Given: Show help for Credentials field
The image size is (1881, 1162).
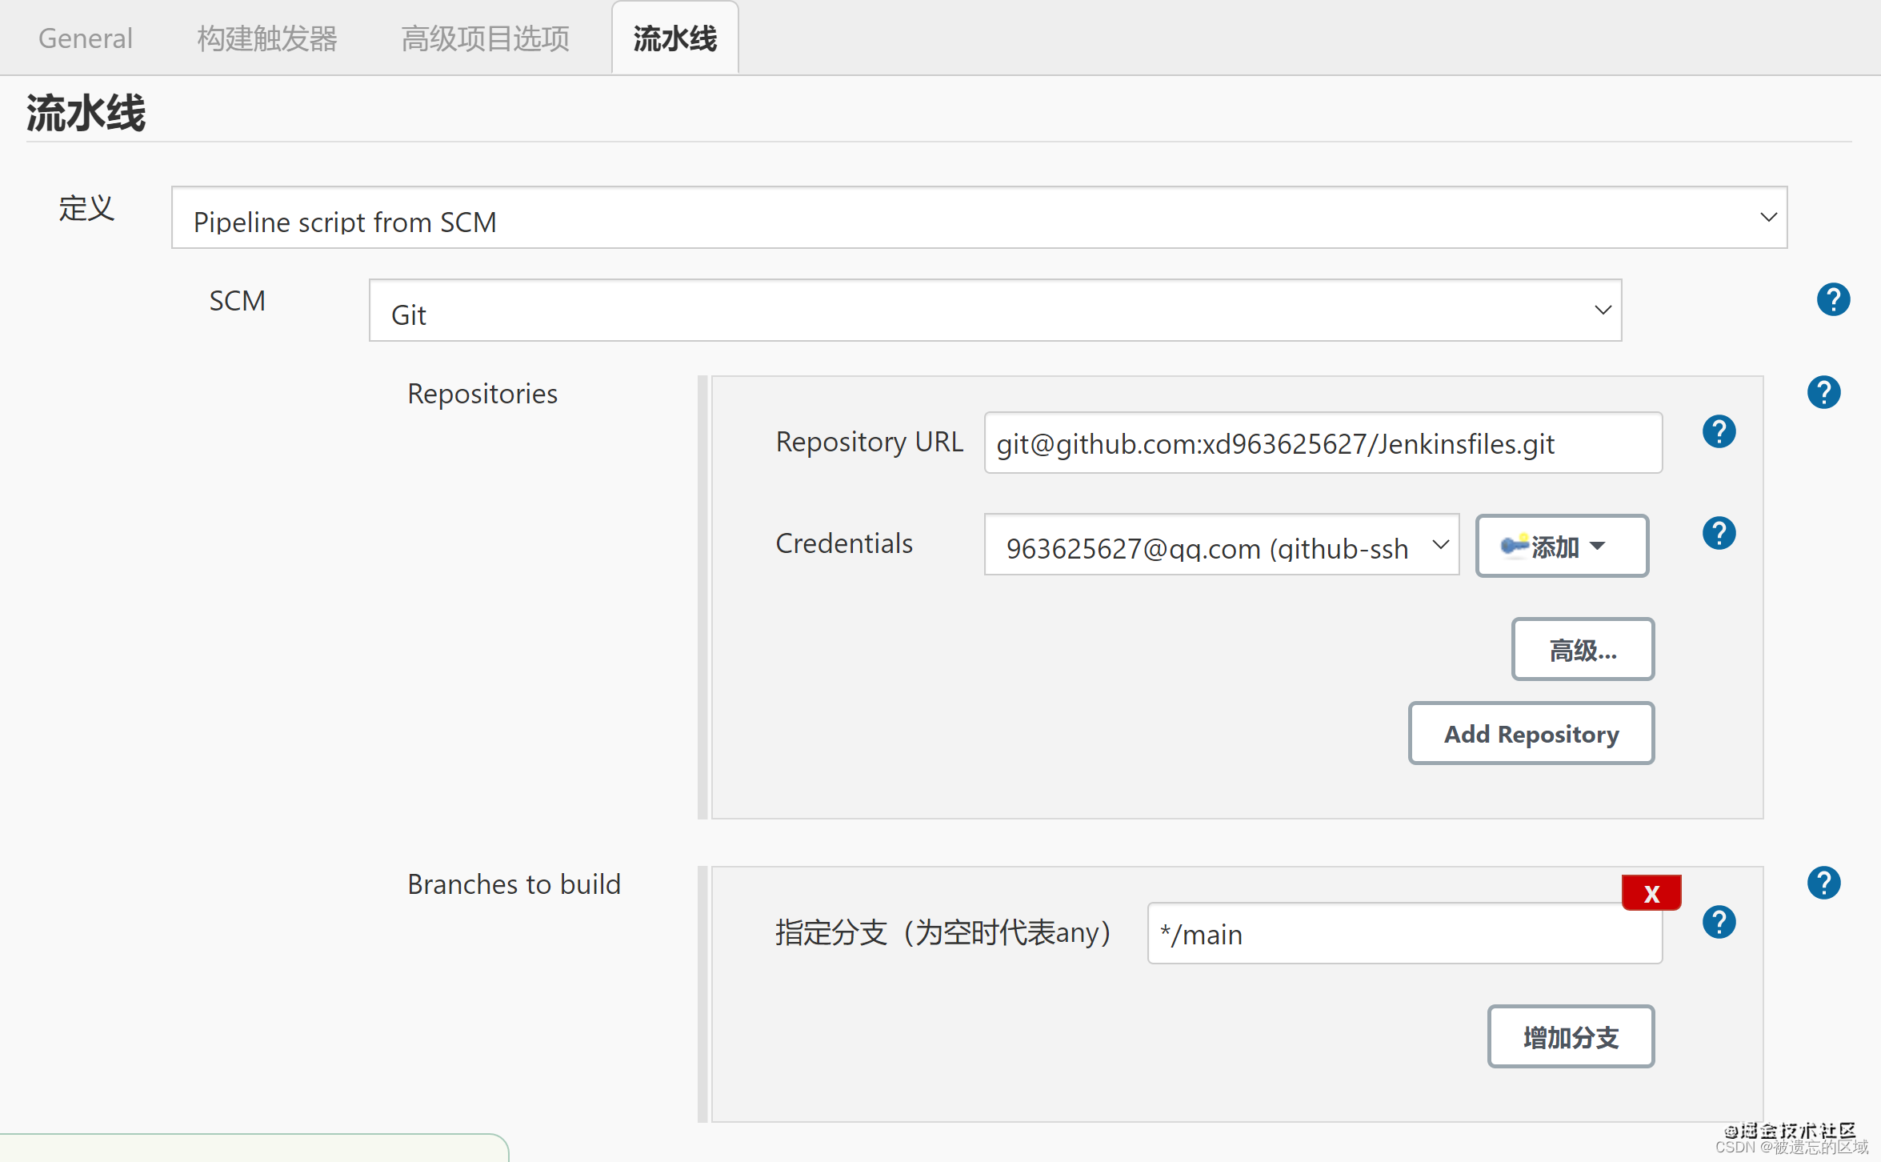Looking at the screenshot, I should (1719, 533).
